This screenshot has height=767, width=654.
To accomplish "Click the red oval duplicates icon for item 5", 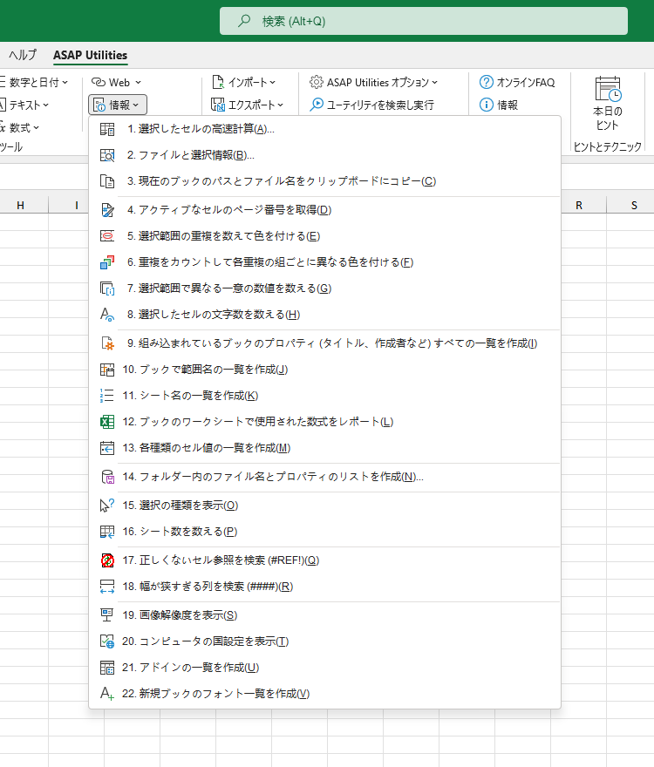I will tap(107, 236).
